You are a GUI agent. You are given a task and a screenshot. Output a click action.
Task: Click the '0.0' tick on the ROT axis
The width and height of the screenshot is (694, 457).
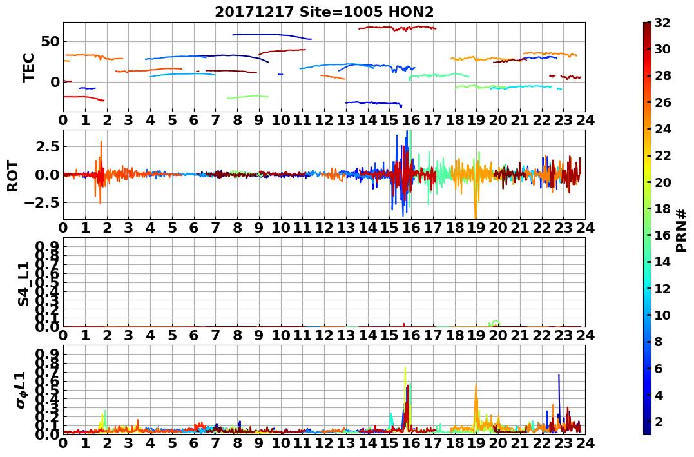47,175
